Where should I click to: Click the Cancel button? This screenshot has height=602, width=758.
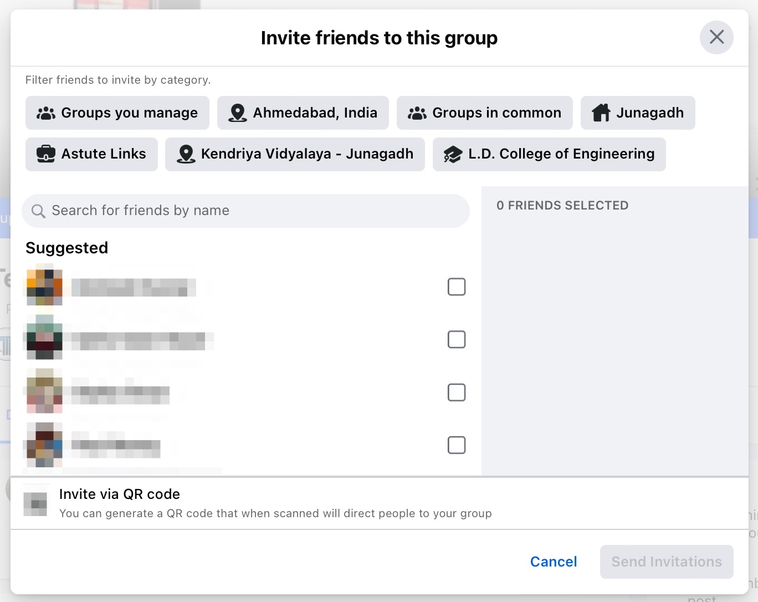point(553,562)
